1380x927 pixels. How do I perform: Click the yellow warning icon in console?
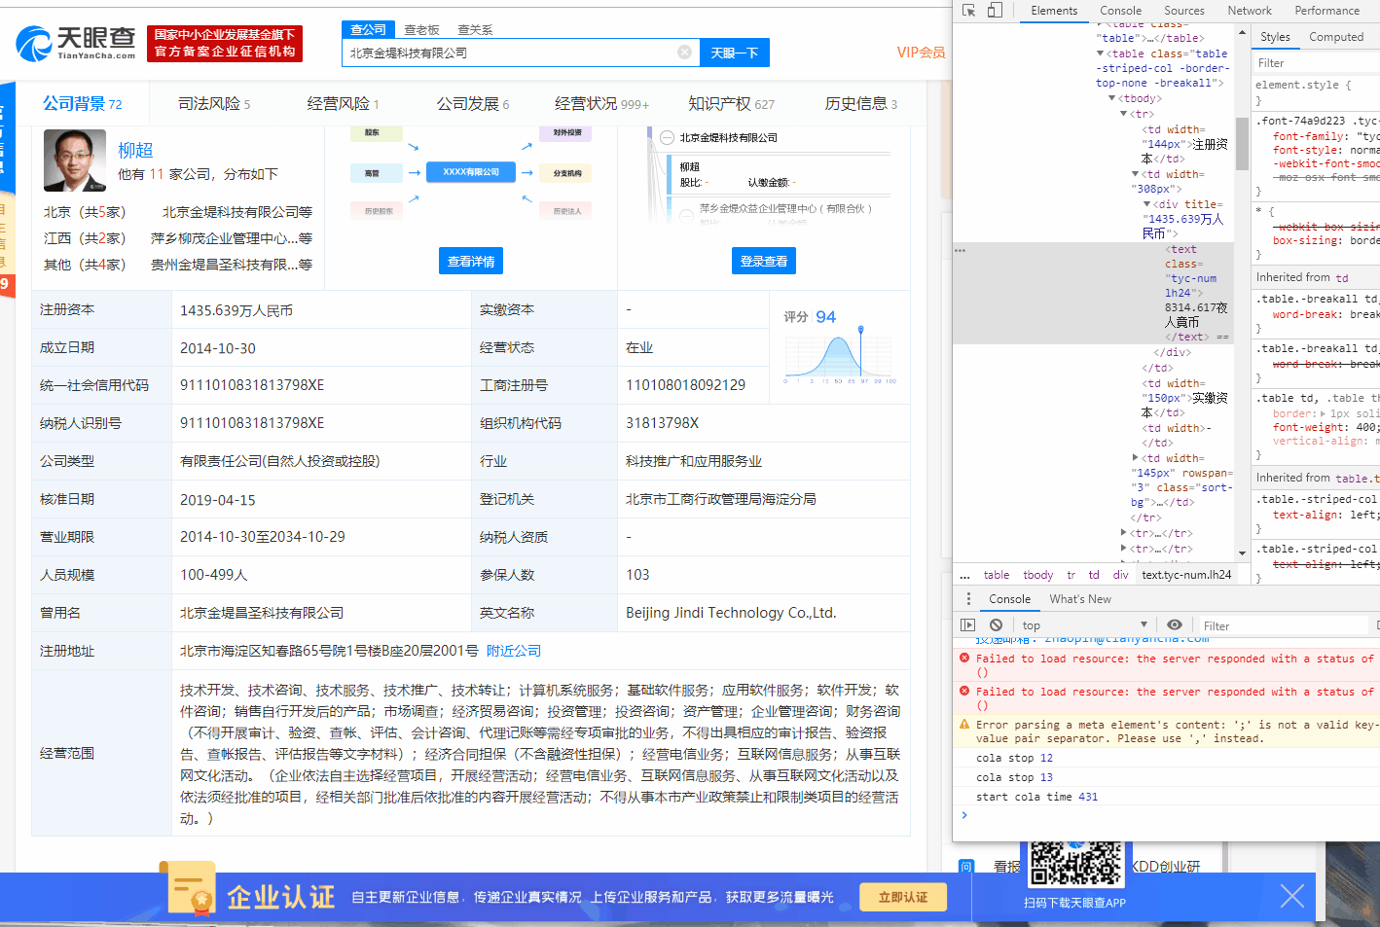(x=964, y=725)
